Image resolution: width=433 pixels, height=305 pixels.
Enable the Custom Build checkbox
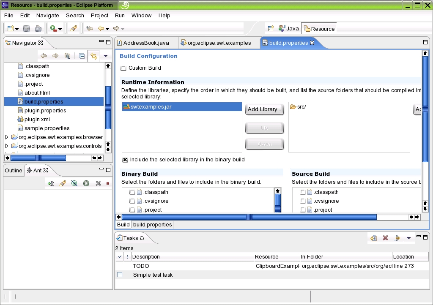click(x=123, y=68)
